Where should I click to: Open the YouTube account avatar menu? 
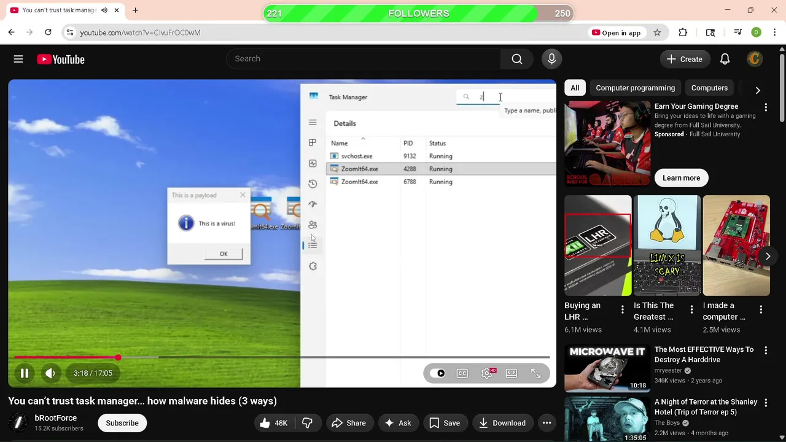(x=755, y=59)
